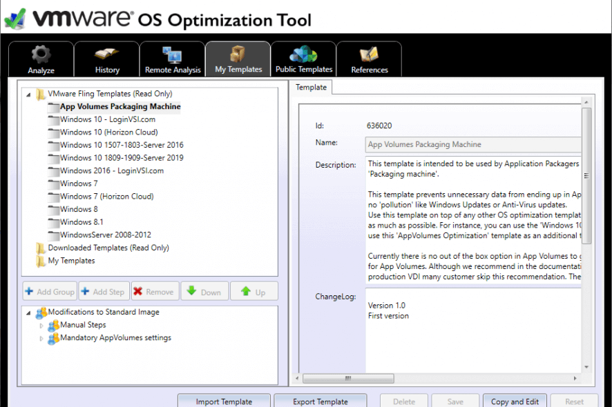Click the Save button

[x=455, y=401]
